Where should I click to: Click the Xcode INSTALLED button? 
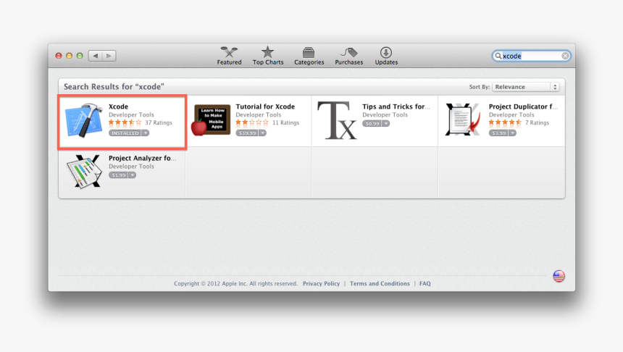(125, 133)
